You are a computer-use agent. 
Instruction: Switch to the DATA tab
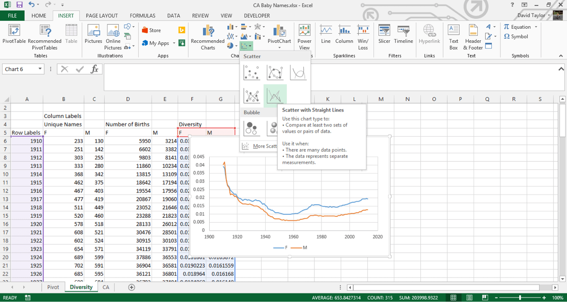tap(173, 16)
